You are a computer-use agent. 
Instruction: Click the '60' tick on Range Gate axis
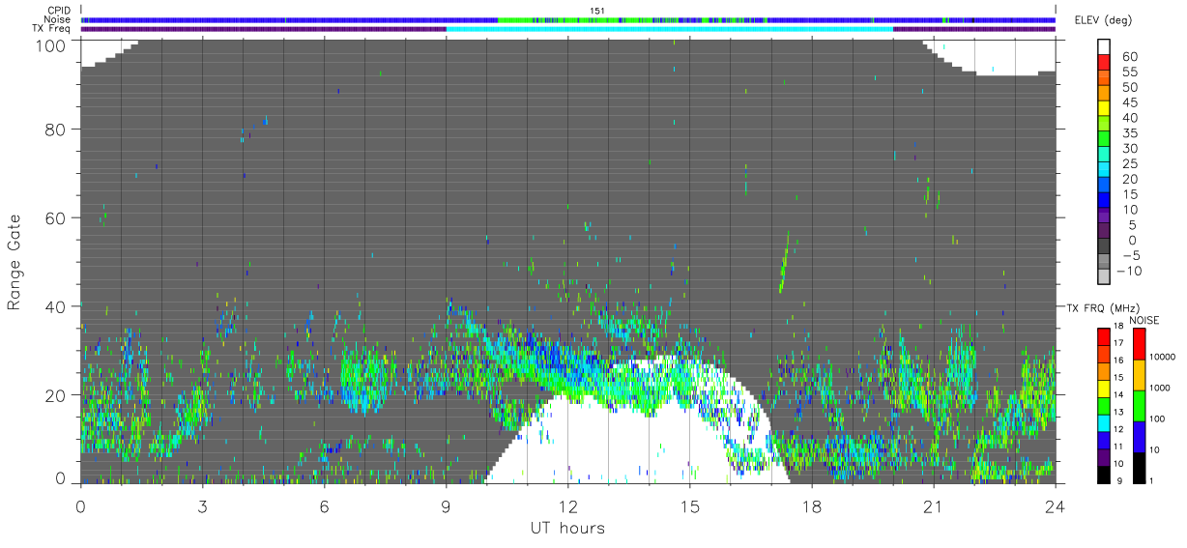55,217
